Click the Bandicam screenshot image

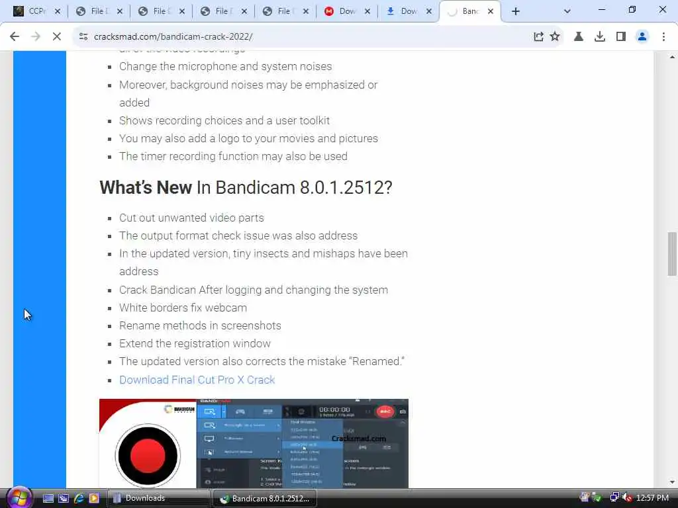click(x=254, y=444)
